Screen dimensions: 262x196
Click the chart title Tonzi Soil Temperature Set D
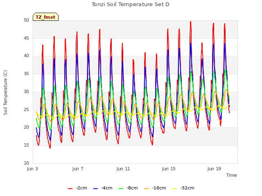(131, 4)
